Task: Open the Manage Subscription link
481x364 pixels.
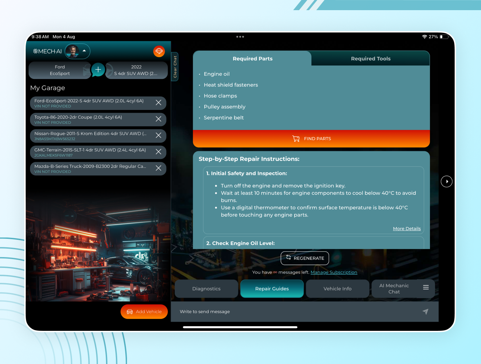Action: coord(334,272)
